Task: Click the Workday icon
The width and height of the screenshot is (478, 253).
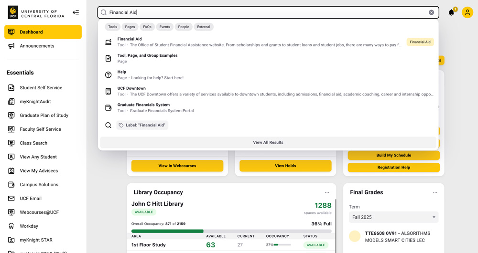Action: point(11,226)
